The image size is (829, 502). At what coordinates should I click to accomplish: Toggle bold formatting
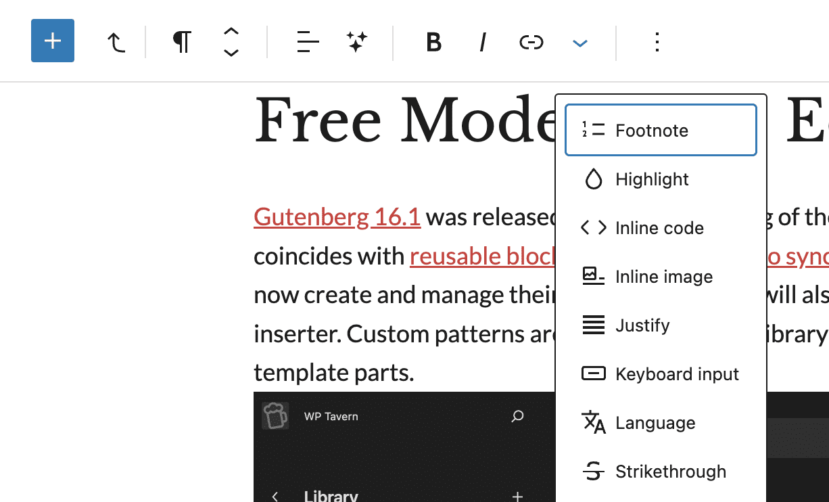433,43
